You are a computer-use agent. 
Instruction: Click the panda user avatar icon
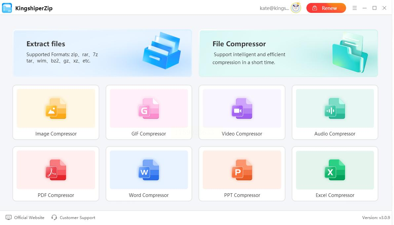click(x=296, y=8)
